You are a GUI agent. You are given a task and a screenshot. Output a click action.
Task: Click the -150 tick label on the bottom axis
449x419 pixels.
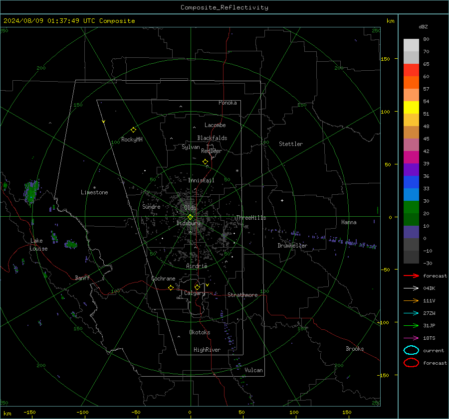click(29, 412)
